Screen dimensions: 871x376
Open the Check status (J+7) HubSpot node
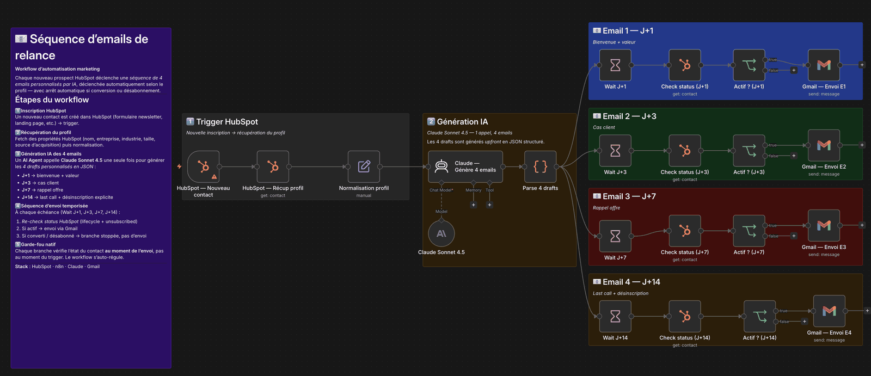pyautogui.click(x=685, y=231)
